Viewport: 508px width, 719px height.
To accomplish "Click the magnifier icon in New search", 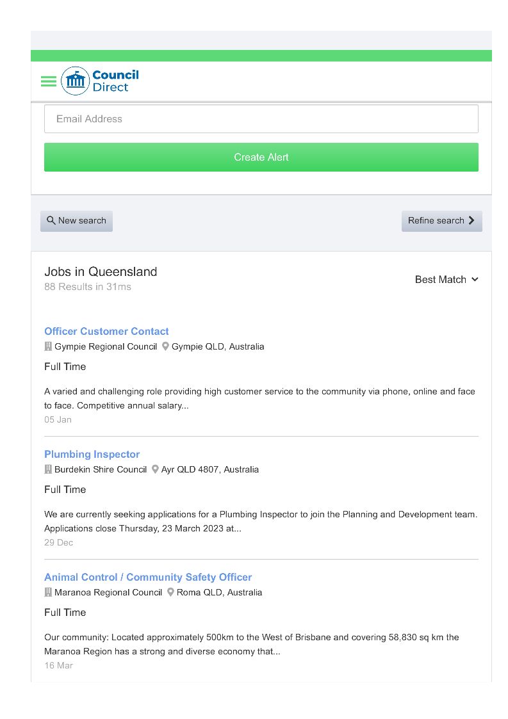I will (51, 221).
